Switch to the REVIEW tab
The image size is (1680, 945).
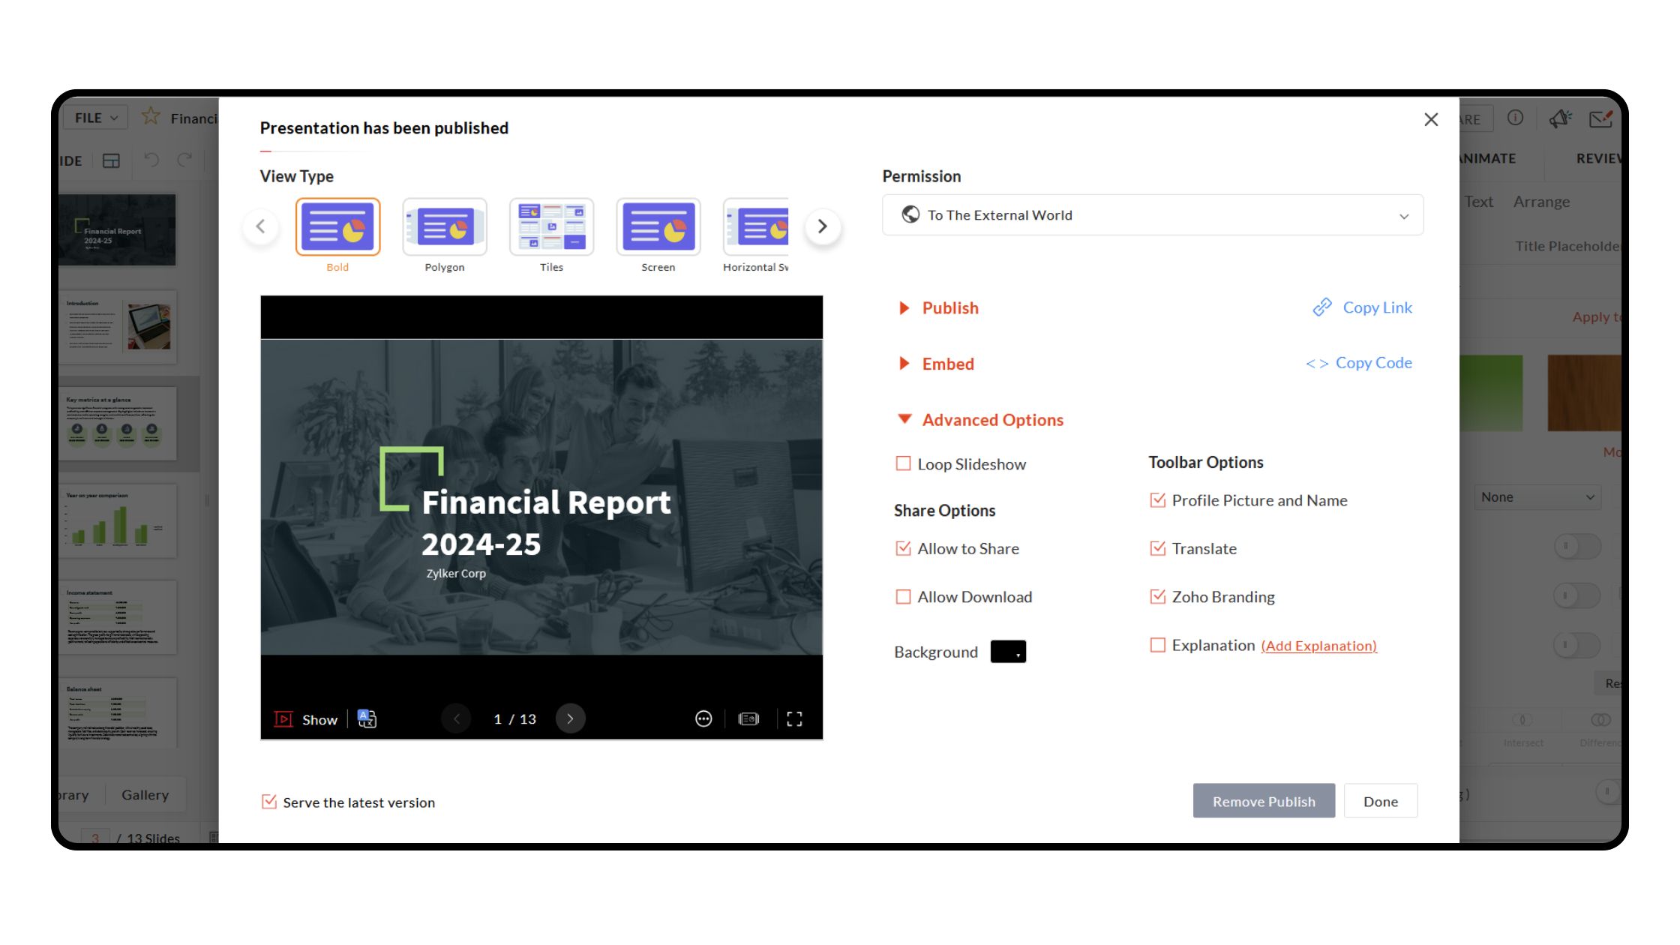(x=1597, y=159)
